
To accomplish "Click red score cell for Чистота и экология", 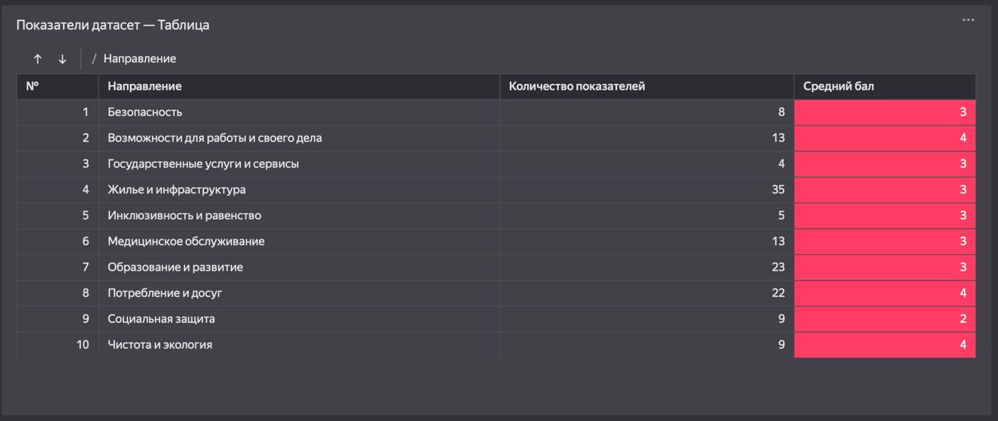I will point(885,344).
